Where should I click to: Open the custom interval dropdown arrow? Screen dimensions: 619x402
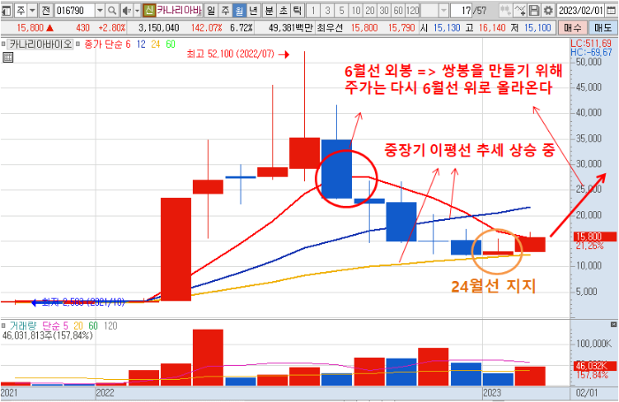[x=444, y=11]
